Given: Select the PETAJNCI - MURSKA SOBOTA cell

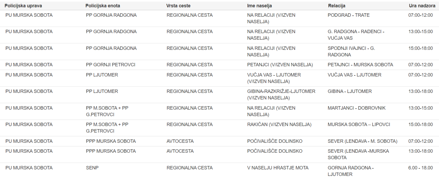Looking at the screenshot, I should 360,65.
